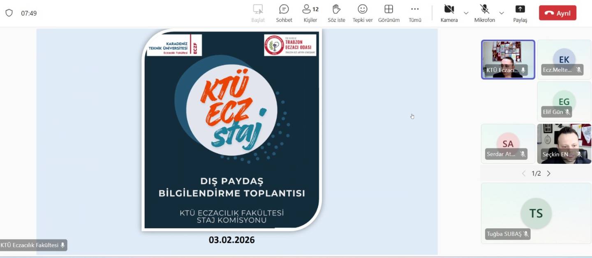Select Tuğba SUBAŞ participant tile
The height and width of the screenshot is (258, 592).
536,213
